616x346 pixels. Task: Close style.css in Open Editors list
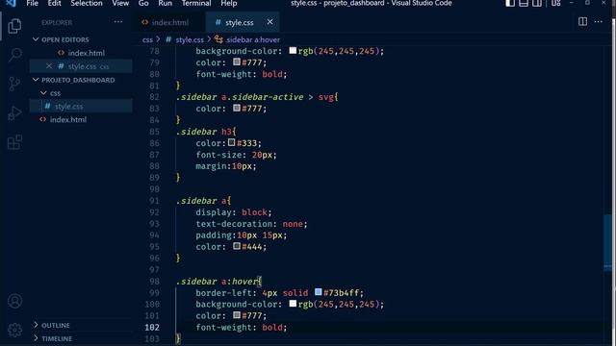click(49, 66)
